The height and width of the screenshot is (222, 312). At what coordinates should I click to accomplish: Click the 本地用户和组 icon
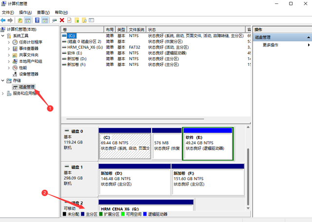tap(15, 61)
